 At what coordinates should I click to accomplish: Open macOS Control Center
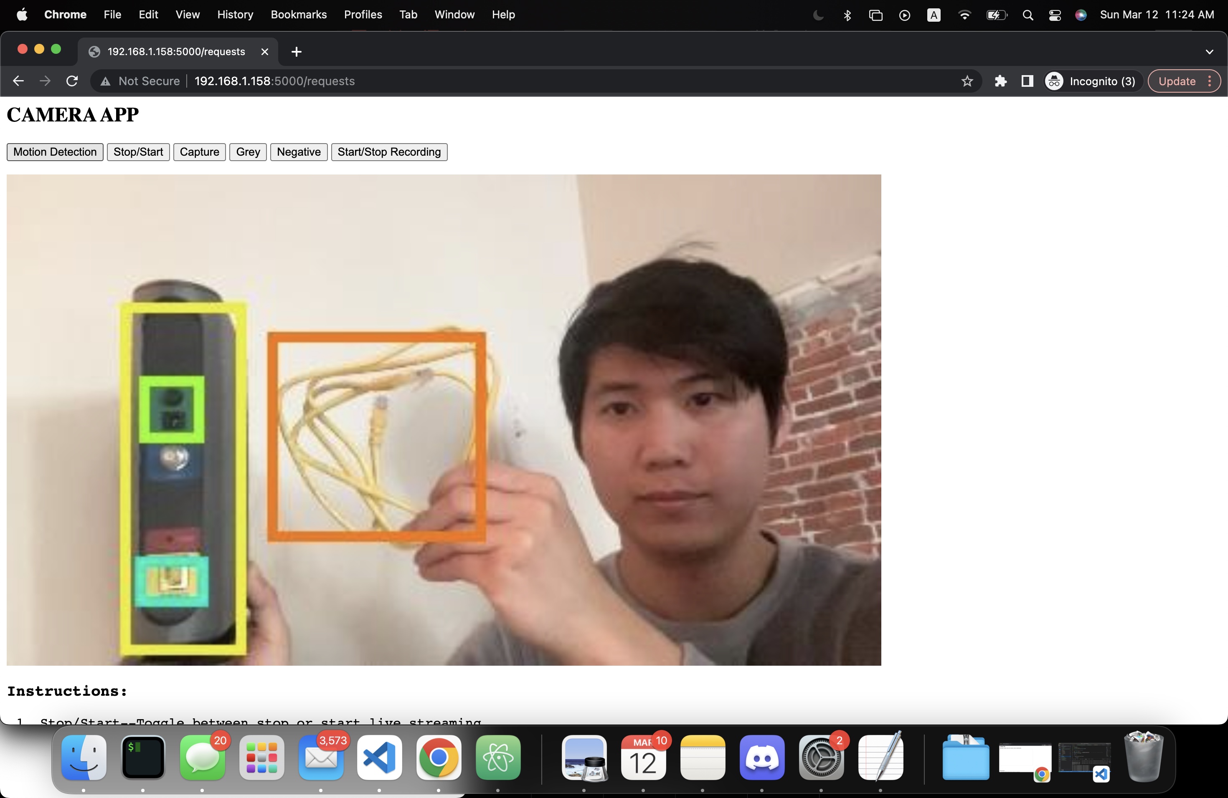coord(1055,15)
